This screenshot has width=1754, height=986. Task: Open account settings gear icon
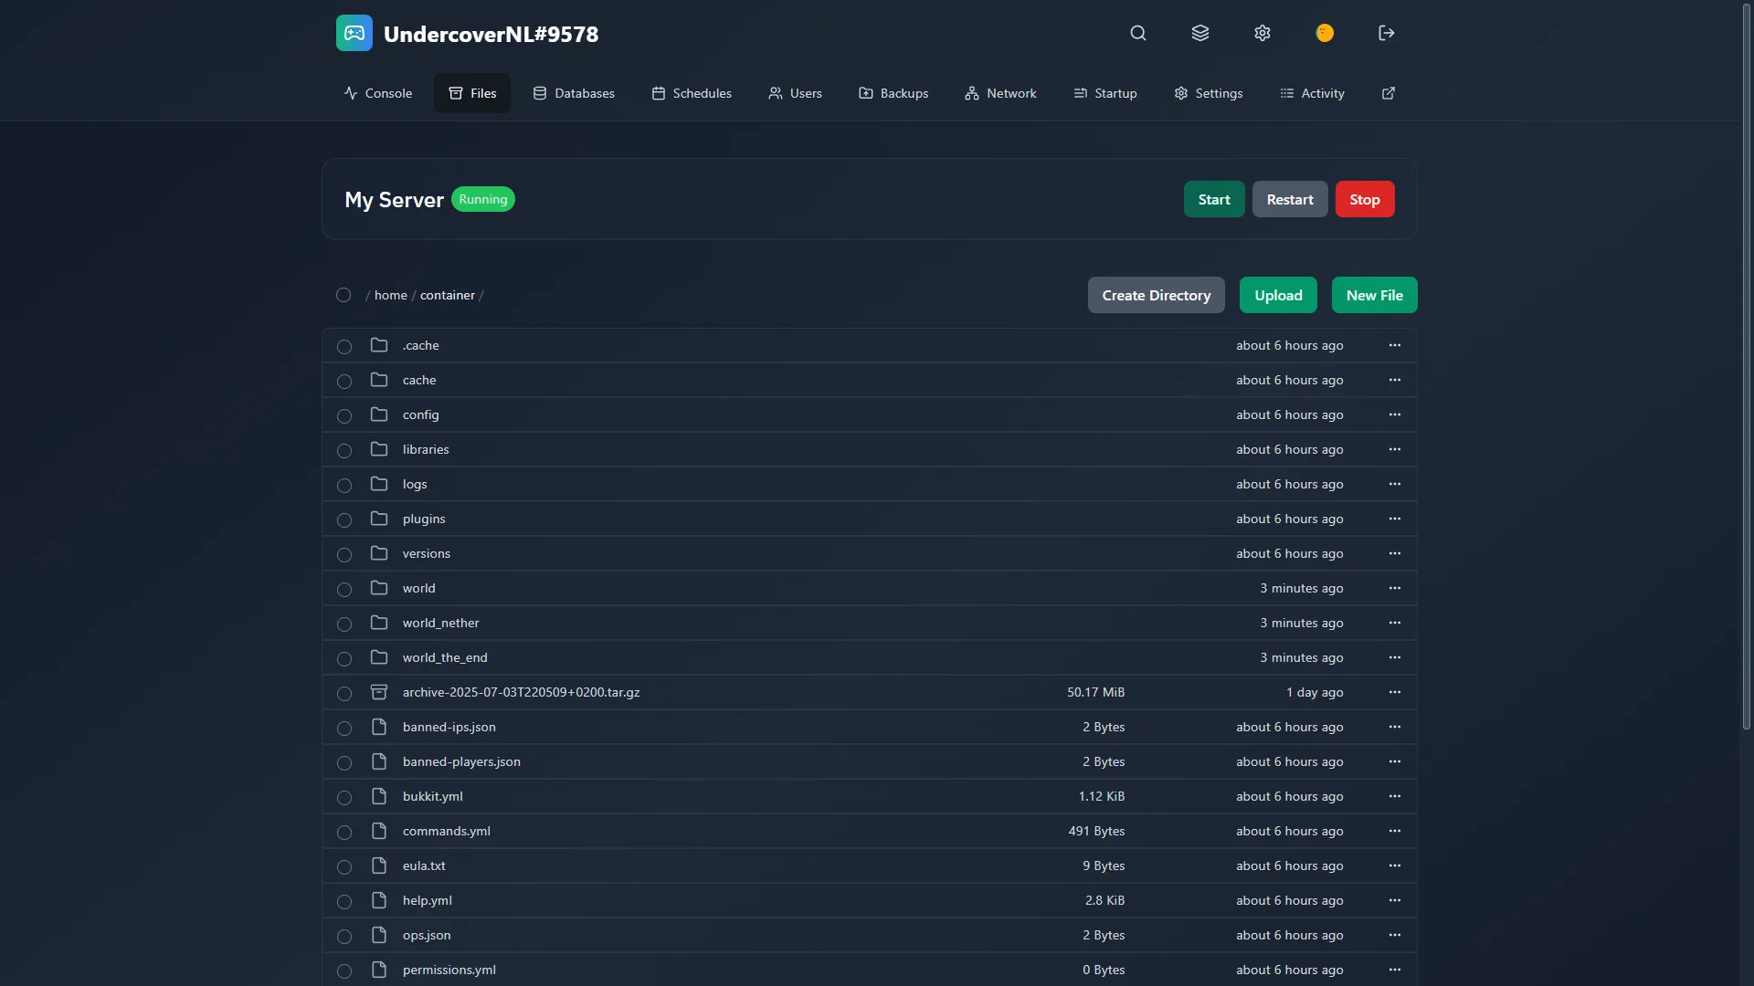[1263, 34]
